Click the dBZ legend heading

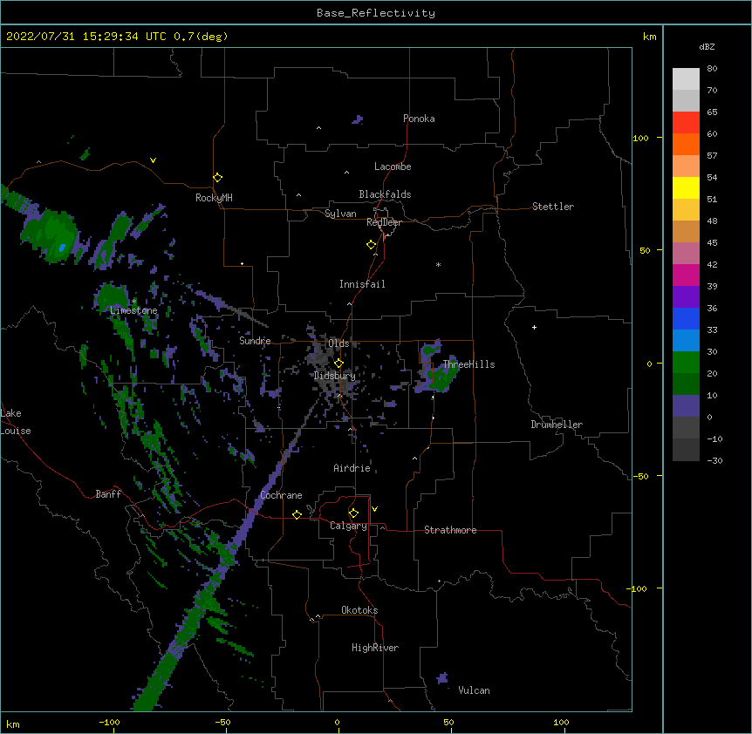click(707, 46)
